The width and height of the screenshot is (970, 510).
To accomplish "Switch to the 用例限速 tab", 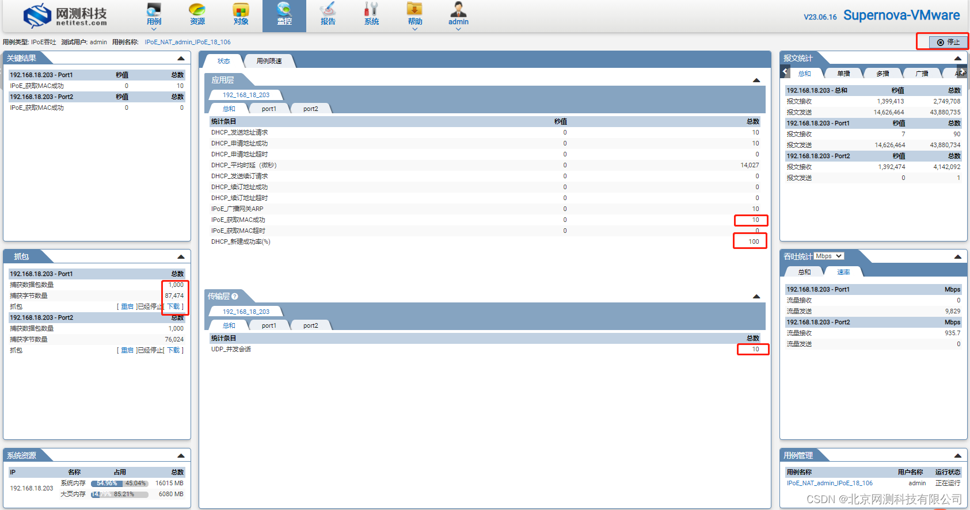I will pos(269,61).
